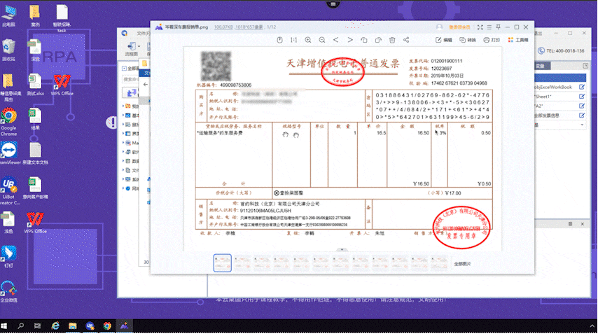This screenshot has width=598, height=336.
Task: Open the 钉钉 desktop shortcut
Action: point(8,257)
